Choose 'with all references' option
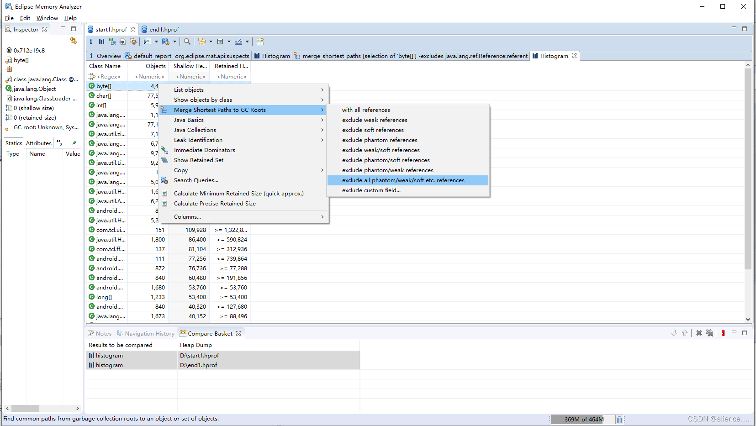756x426 pixels. coord(408,110)
